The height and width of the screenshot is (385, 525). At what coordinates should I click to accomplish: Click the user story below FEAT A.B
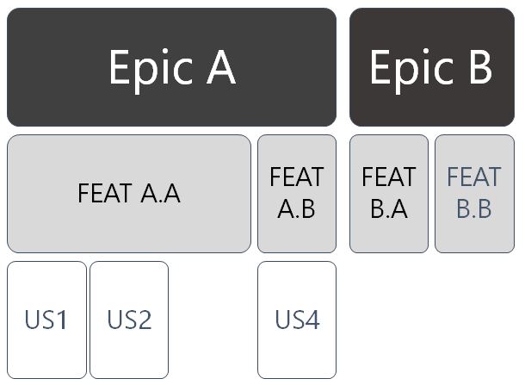(297, 320)
